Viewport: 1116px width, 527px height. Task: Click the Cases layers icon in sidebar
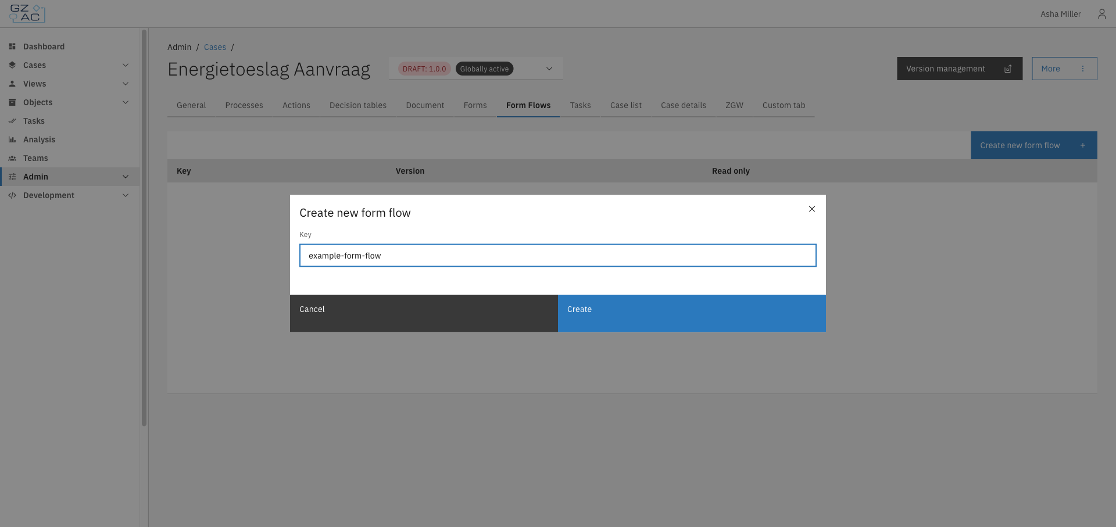[x=12, y=65]
